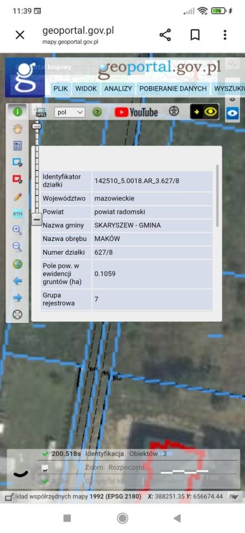
Task: Open the WIDOK menu
Action: click(x=86, y=89)
